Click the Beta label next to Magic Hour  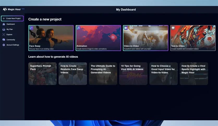(23, 9)
